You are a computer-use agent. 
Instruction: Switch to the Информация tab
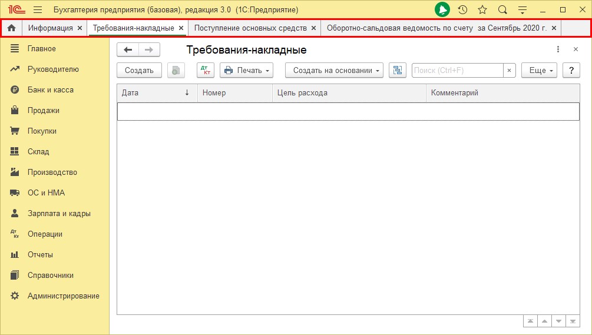pos(50,28)
